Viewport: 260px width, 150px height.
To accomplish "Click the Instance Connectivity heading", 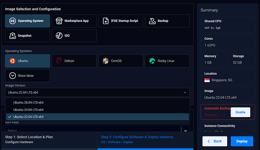I will tap(220, 126).
